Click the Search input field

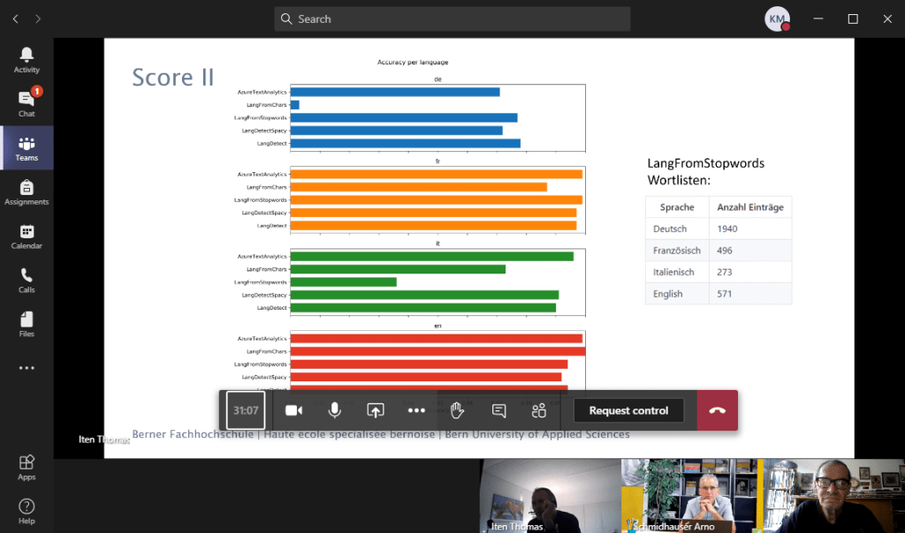[452, 19]
